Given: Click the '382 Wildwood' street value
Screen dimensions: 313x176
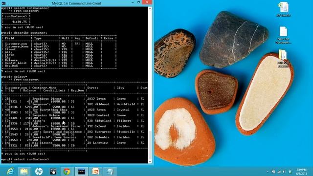Looking at the screenshot, I should coord(98,104).
